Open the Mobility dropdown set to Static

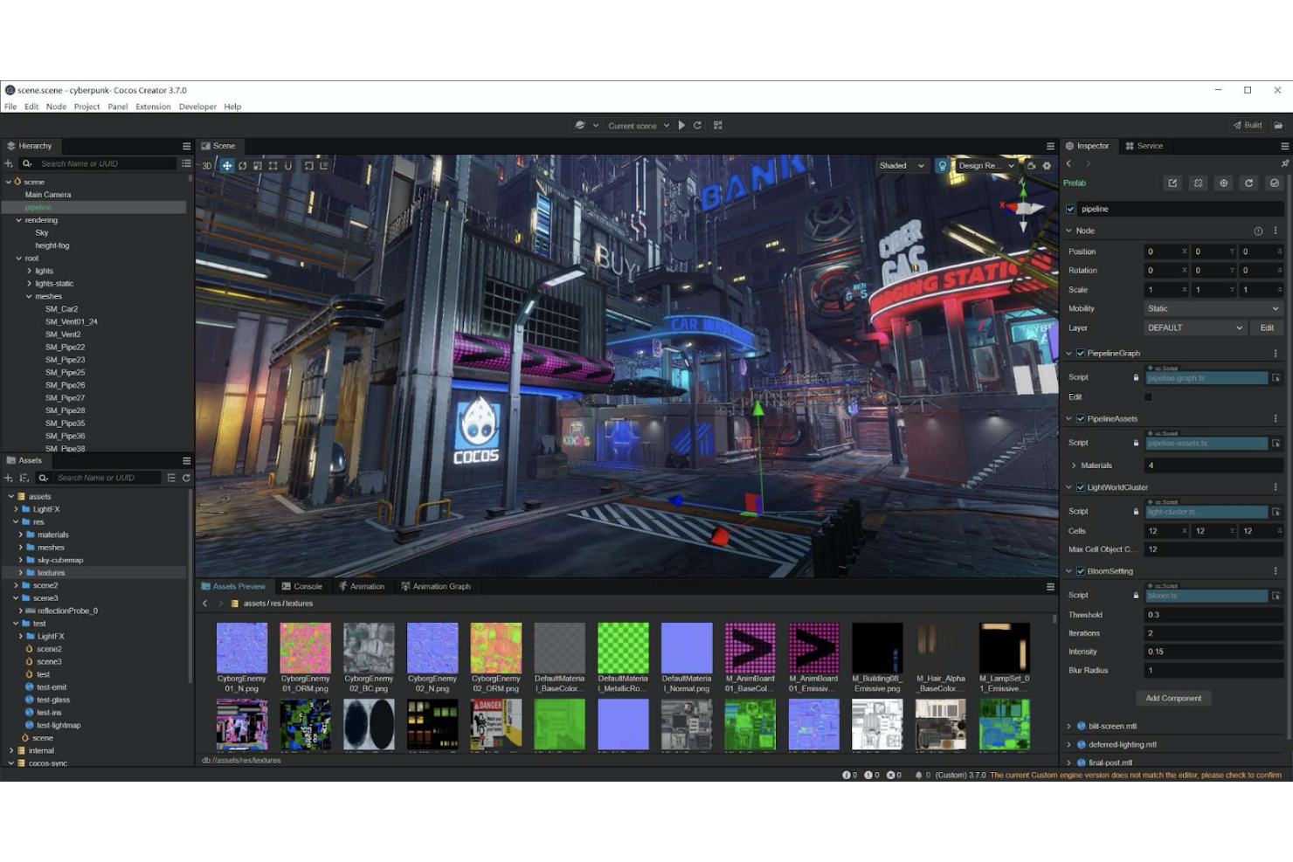tap(1213, 308)
